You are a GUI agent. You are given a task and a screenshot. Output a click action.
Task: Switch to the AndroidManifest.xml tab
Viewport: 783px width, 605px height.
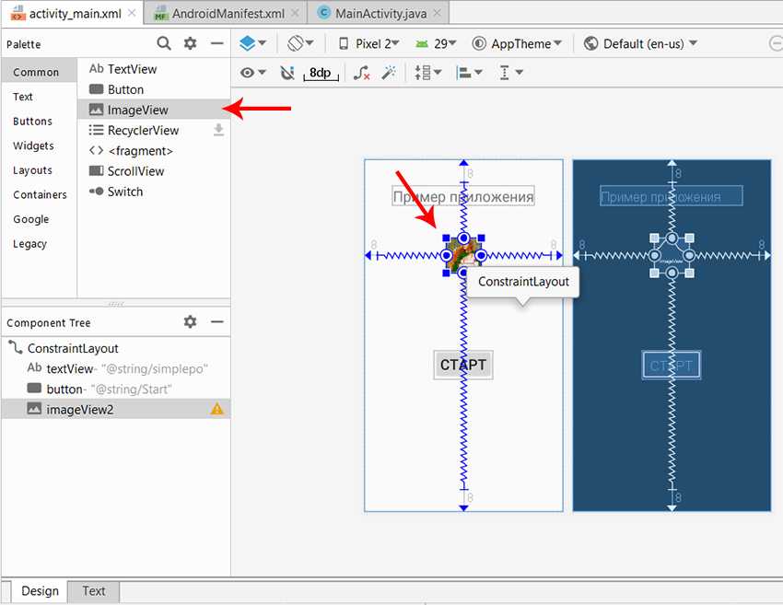227,13
